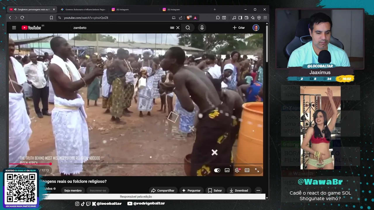Viewport: 374px width, 210px height.
Task: Close the Zangbetos YouTube tab
Action: click(x=54, y=10)
